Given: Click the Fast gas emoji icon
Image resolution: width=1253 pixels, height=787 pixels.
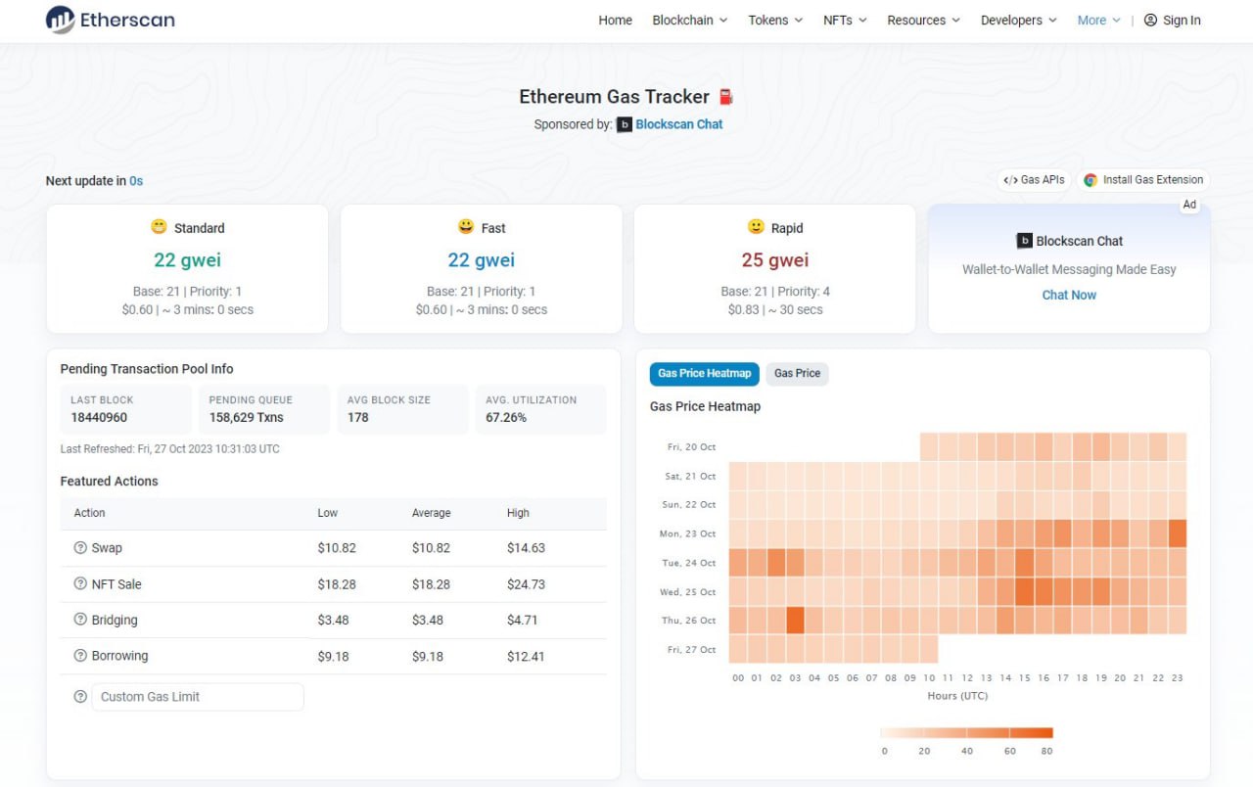Looking at the screenshot, I should tap(466, 227).
